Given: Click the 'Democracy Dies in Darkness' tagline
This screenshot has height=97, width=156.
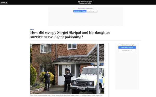Looking at the screenshot, I should click(85, 3).
